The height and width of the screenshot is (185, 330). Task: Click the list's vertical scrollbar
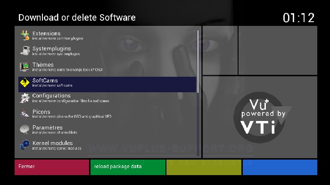coord(198,93)
